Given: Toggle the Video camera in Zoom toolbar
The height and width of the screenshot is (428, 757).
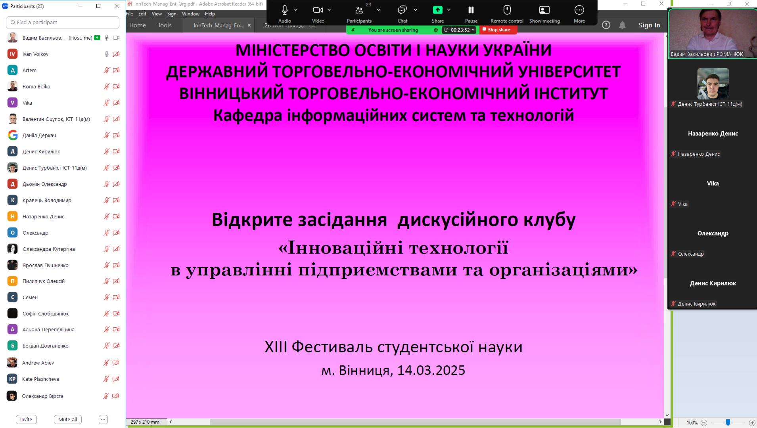Looking at the screenshot, I should coord(318,10).
